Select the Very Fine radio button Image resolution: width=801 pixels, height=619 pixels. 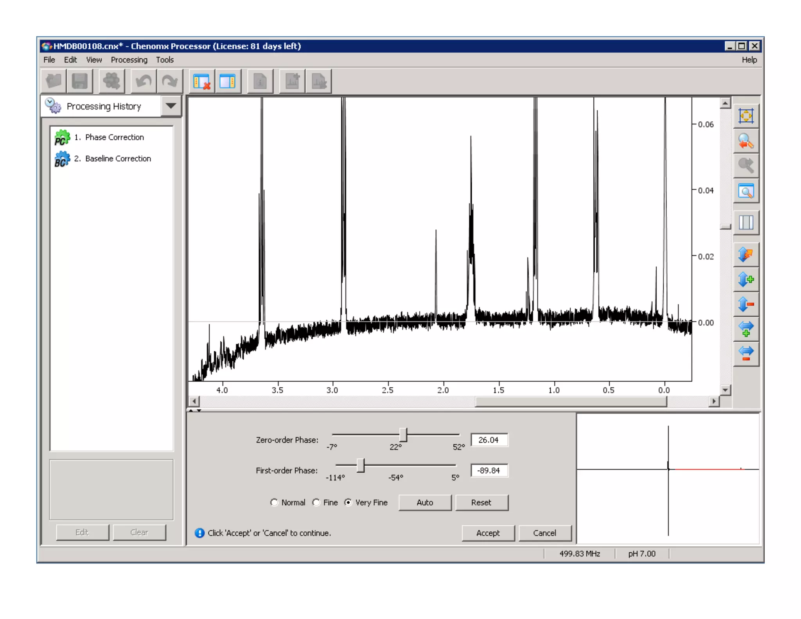pyautogui.click(x=348, y=502)
